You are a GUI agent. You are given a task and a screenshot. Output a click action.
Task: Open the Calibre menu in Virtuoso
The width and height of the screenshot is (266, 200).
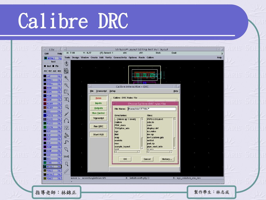150,58
